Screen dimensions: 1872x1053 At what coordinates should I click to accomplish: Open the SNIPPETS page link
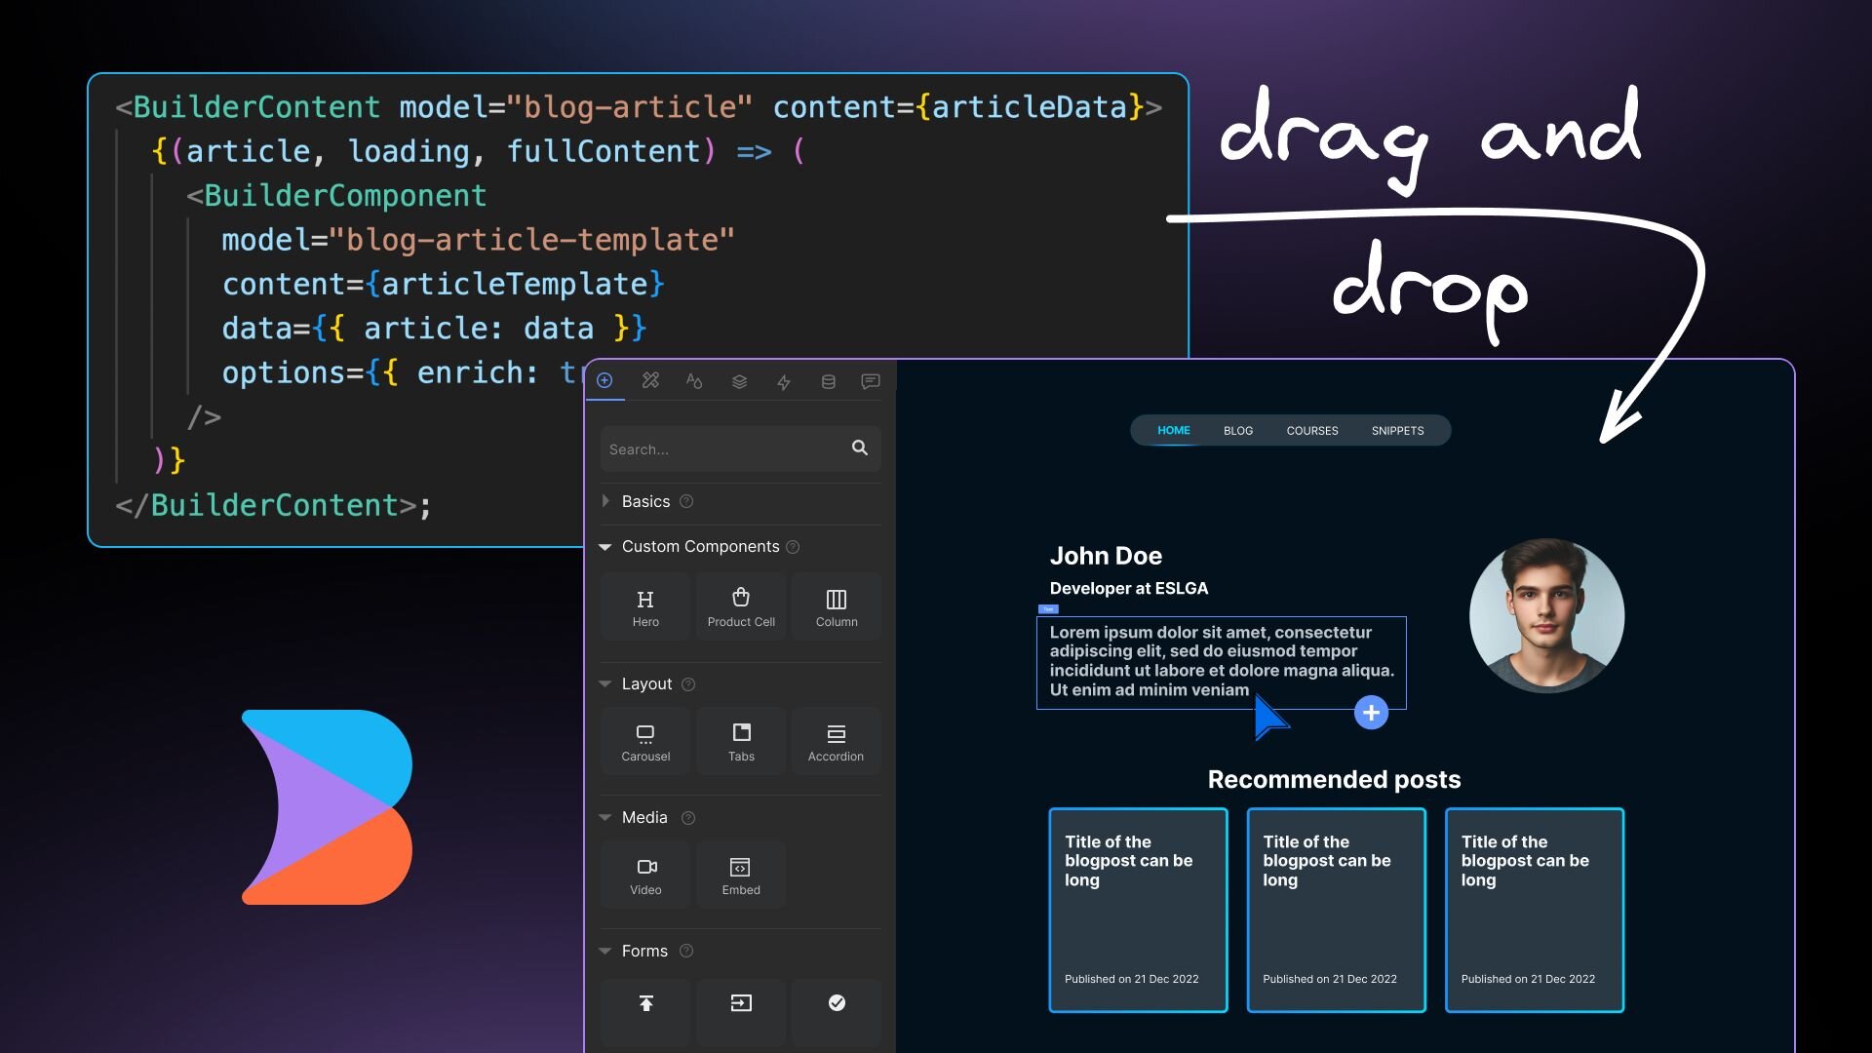1397,430
